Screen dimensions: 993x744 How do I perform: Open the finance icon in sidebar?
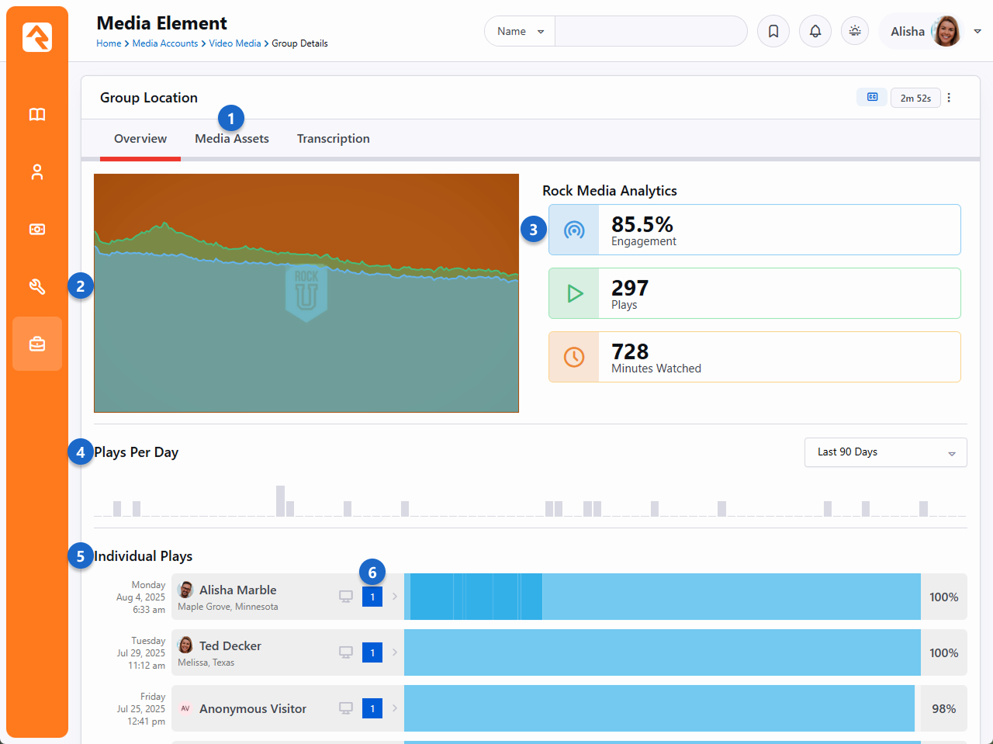click(x=37, y=230)
